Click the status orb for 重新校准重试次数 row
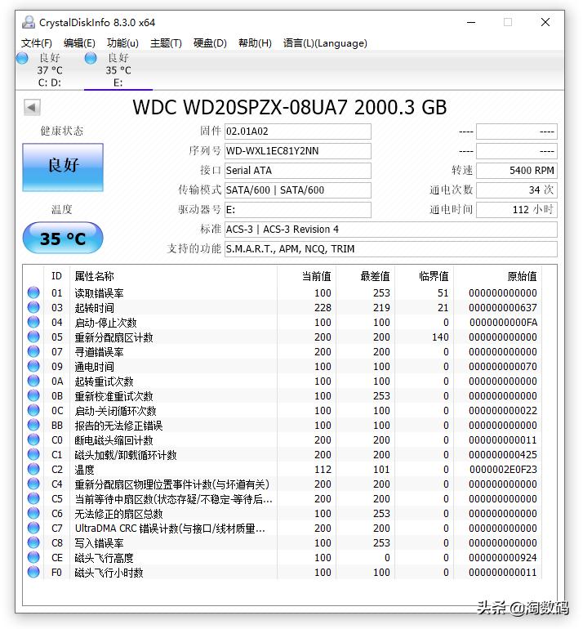Image resolution: width=583 pixels, height=629 pixels. pyautogui.click(x=33, y=395)
